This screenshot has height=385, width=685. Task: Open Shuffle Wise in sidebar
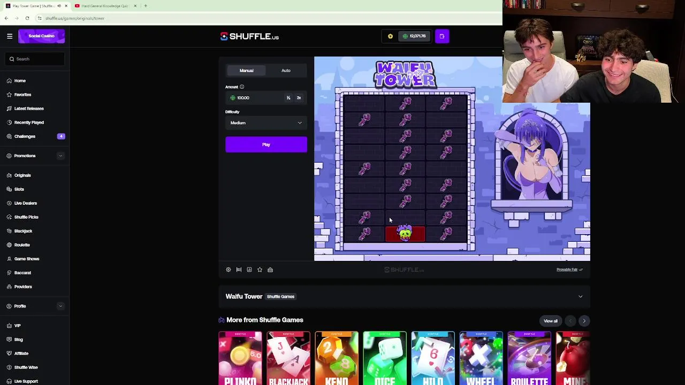26,367
